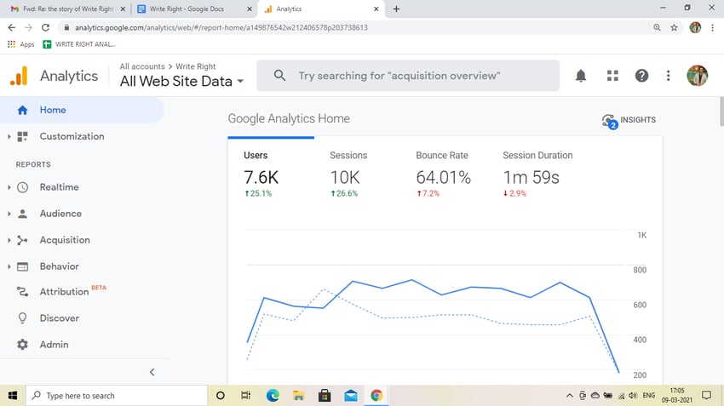Click the Attribution path icon
The width and height of the screenshot is (724, 406).
coord(22,292)
